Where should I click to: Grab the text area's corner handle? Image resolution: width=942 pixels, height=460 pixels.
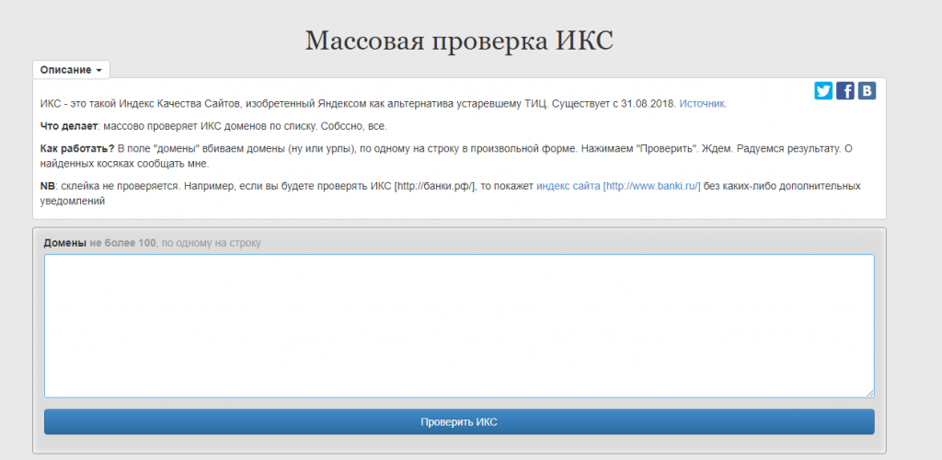coord(870,394)
